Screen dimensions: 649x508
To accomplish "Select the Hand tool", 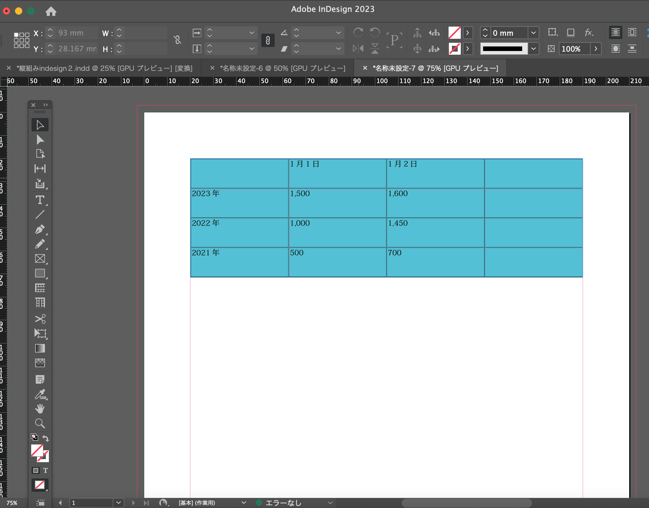I will pos(40,409).
